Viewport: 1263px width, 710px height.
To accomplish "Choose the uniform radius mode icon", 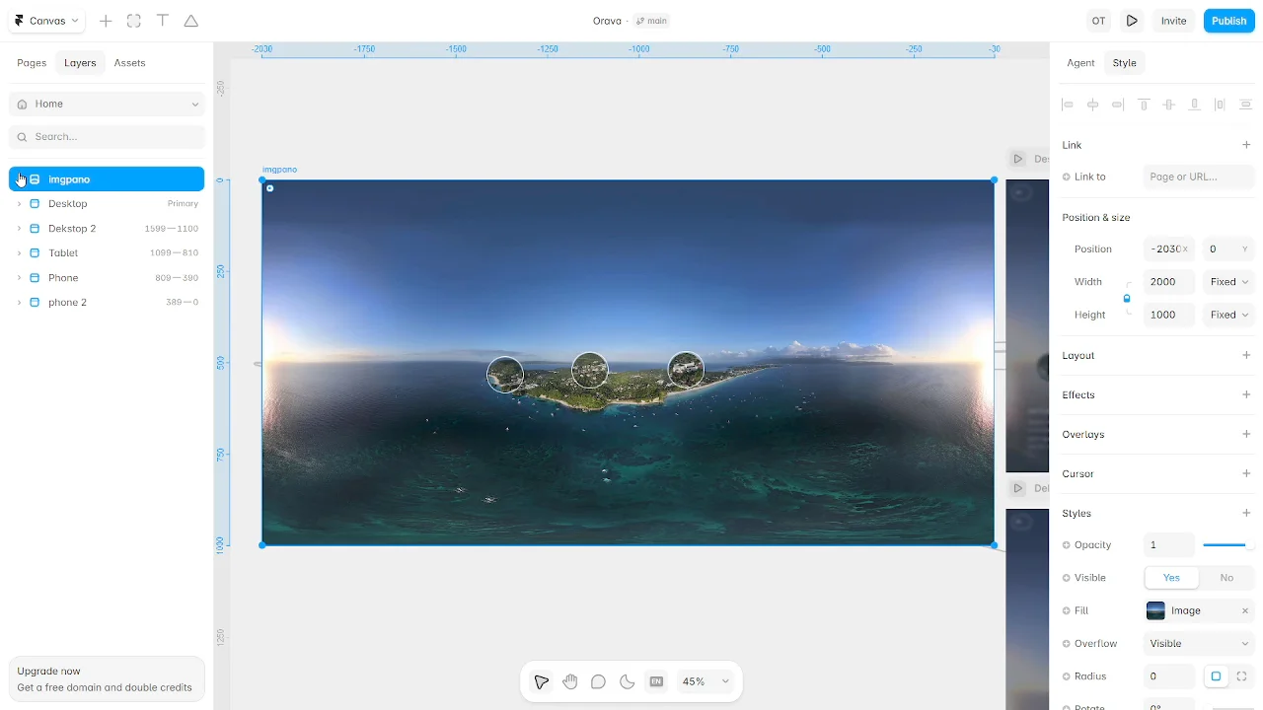I will [x=1216, y=676].
